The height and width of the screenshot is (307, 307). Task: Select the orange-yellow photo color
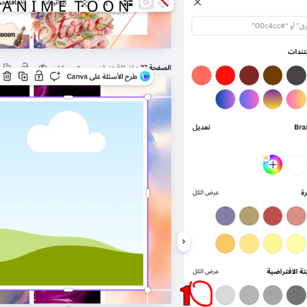(x=225, y=244)
